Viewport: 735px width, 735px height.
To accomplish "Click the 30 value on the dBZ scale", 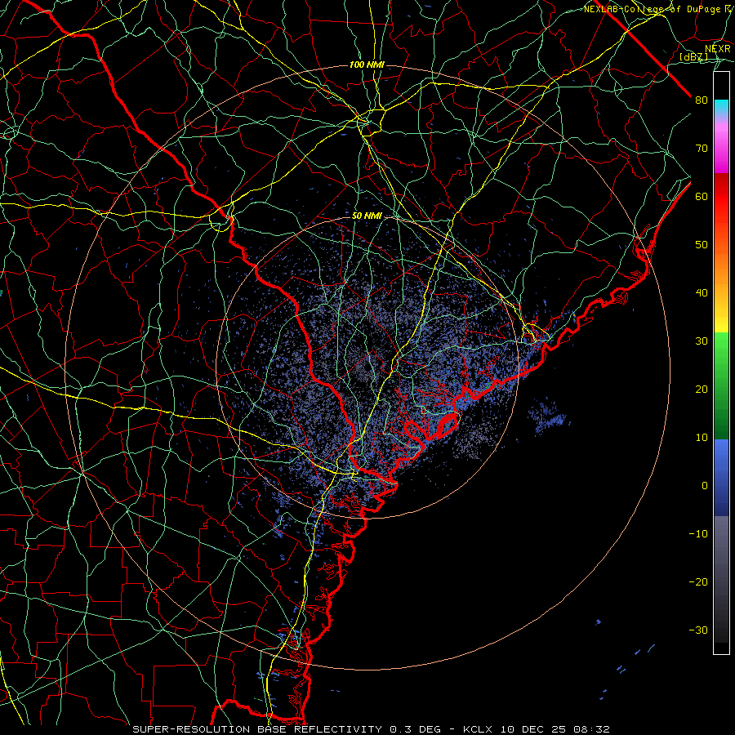I will click(702, 341).
